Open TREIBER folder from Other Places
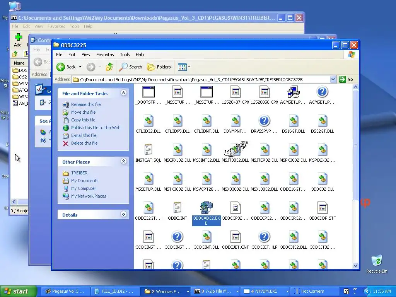396x297 pixels. tap(79, 173)
